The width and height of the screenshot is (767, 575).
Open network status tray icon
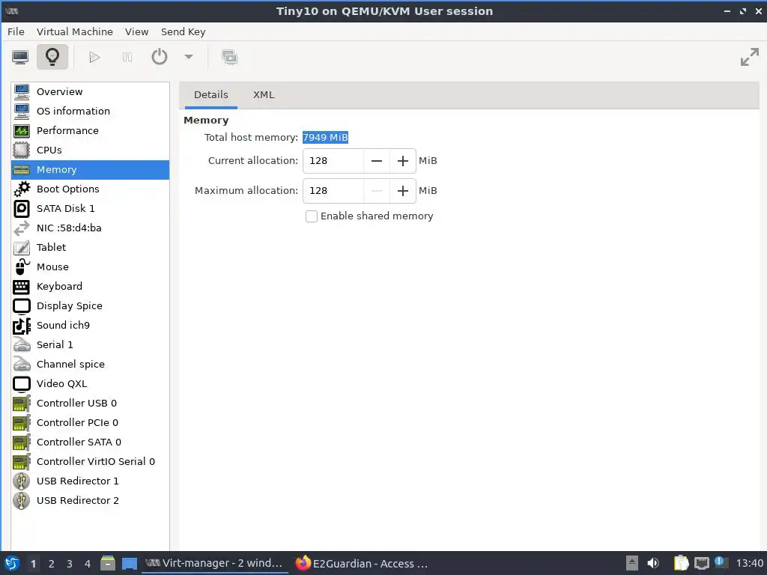pos(701,563)
